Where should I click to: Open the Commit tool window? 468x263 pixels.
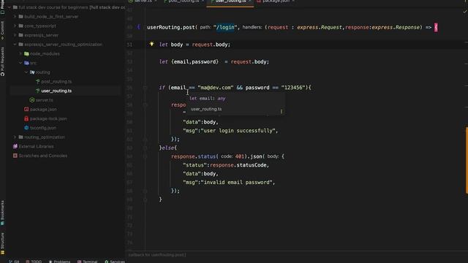(x=2, y=31)
